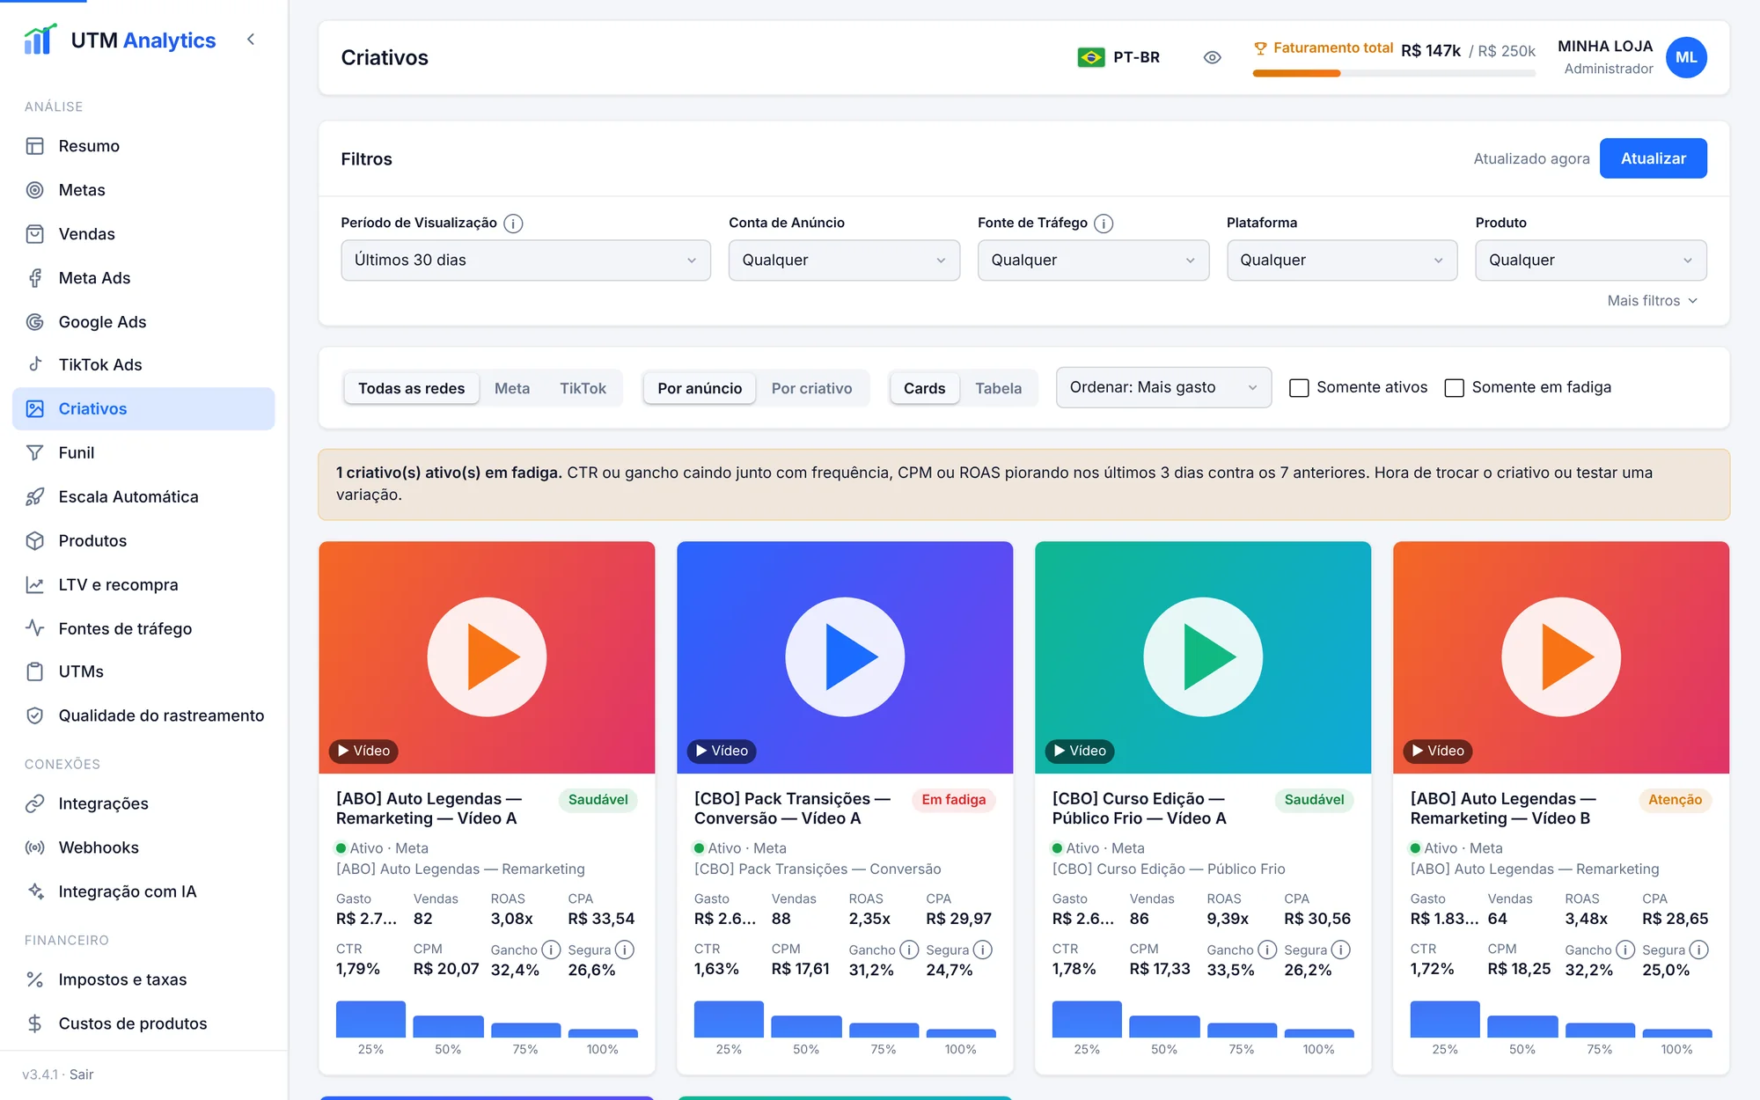The height and width of the screenshot is (1100, 1760).
Task: Click the info icon beside Fonte de Tráfego
Action: (1104, 224)
